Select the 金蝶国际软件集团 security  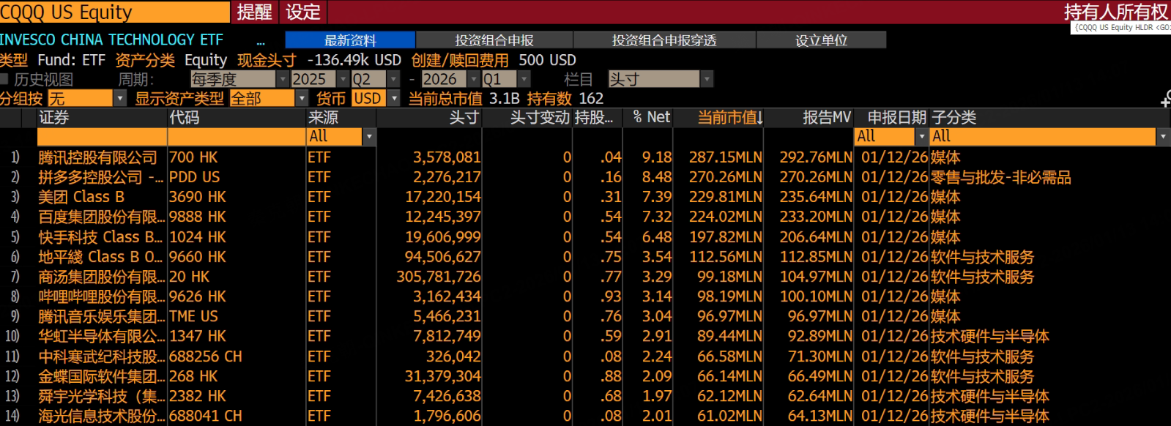point(101,376)
